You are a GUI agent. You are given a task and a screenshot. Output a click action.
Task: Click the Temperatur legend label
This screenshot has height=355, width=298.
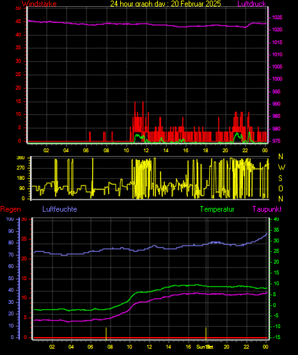[217, 209]
